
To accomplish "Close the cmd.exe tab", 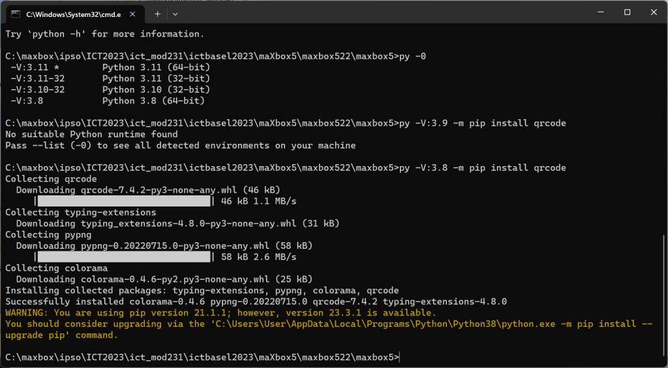I will (x=134, y=13).
